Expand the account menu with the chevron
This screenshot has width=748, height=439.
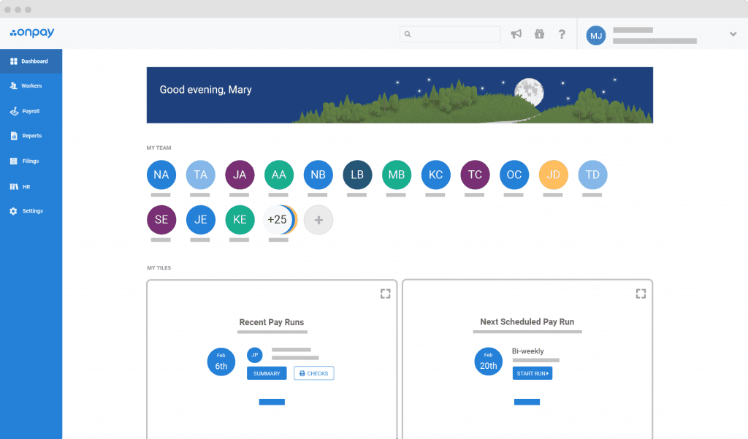click(x=733, y=34)
